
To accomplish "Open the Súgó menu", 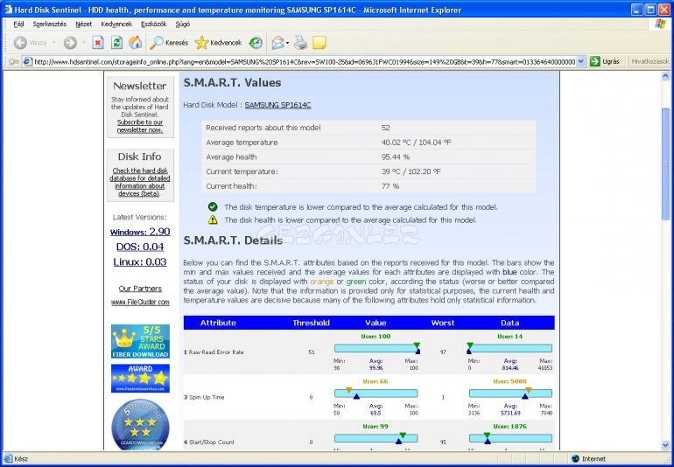I will click(x=183, y=24).
